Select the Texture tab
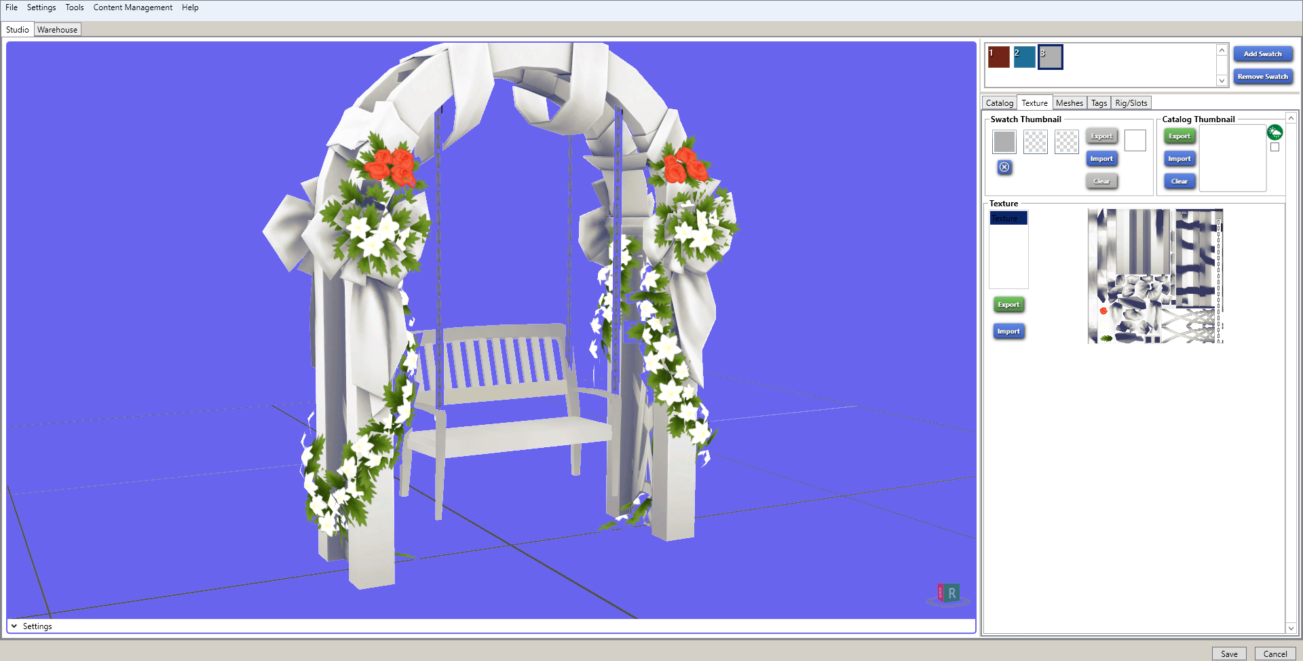The image size is (1303, 661). click(x=1035, y=102)
